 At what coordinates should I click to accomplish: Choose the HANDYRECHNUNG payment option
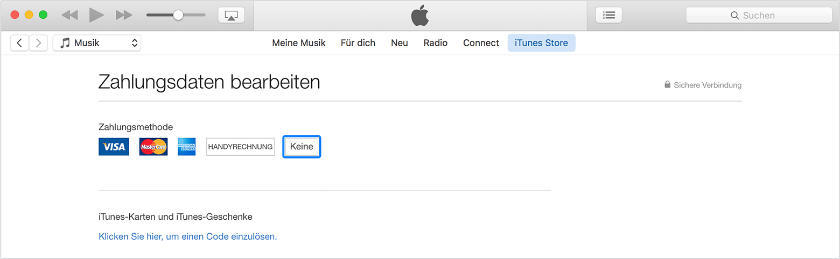[240, 147]
